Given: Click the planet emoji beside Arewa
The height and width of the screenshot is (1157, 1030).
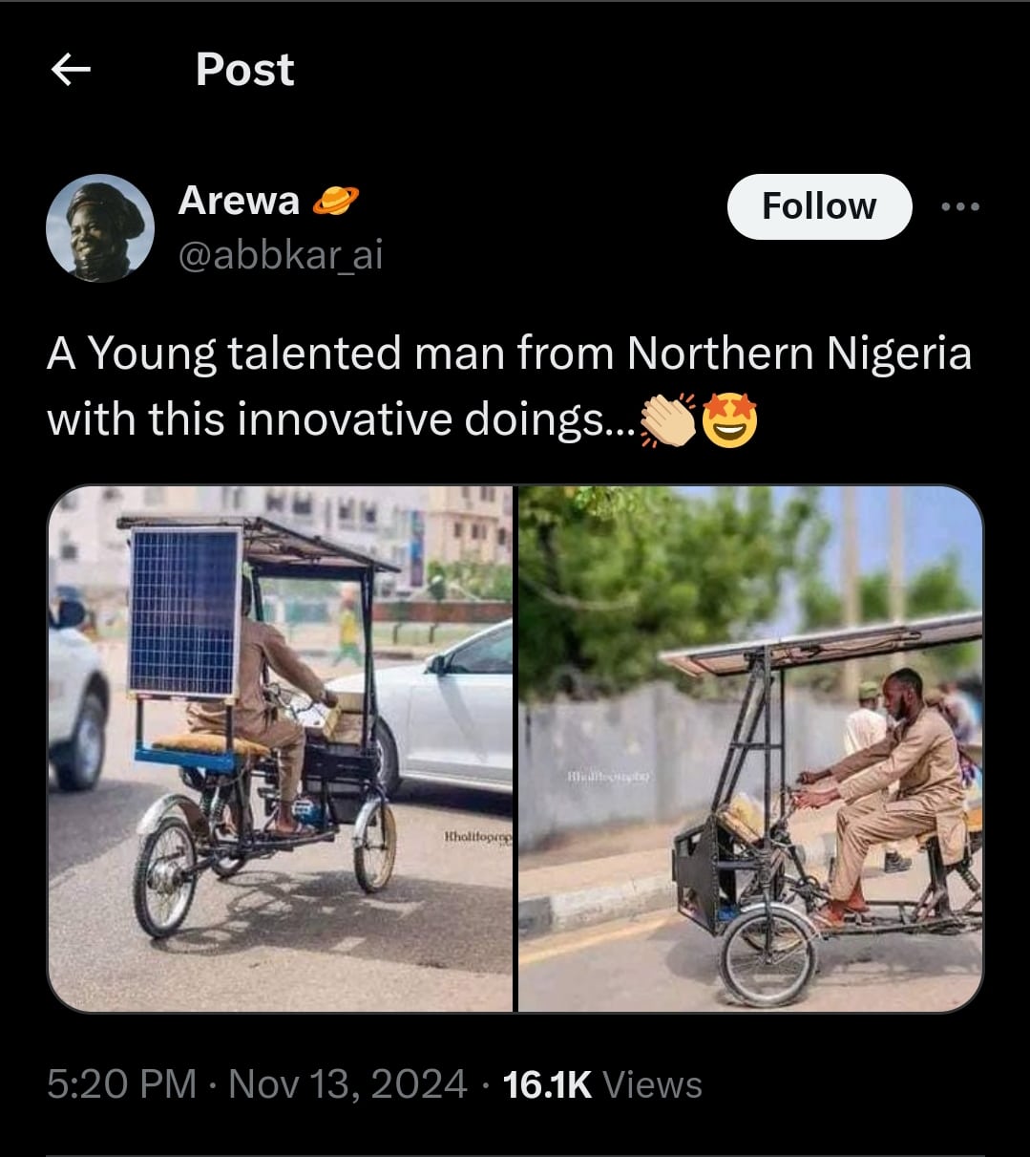Looking at the screenshot, I should click(x=336, y=200).
